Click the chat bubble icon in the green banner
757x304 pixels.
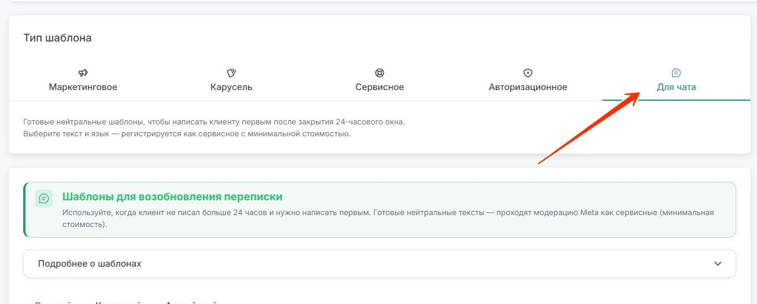[44, 199]
